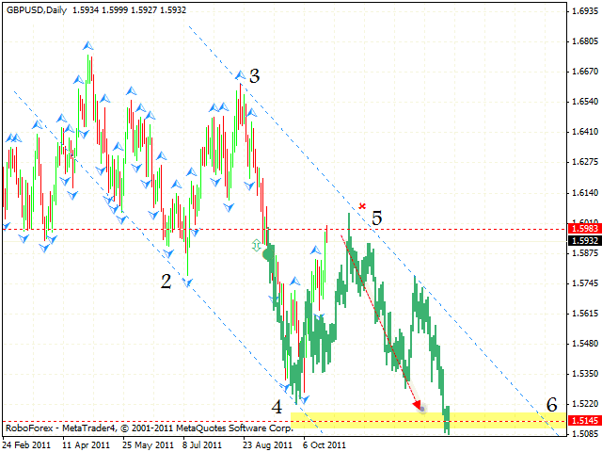Click the up fractal arrow above the highest April peak
The height and width of the screenshot is (452, 602).
tap(87, 46)
